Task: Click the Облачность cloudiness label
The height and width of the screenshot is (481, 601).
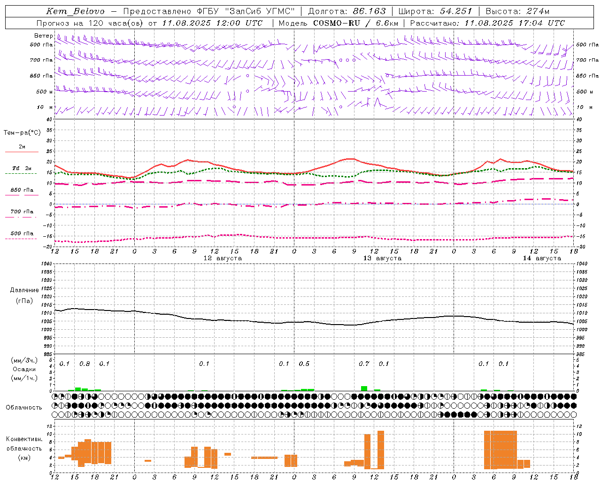Action: pyautogui.click(x=24, y=408)
